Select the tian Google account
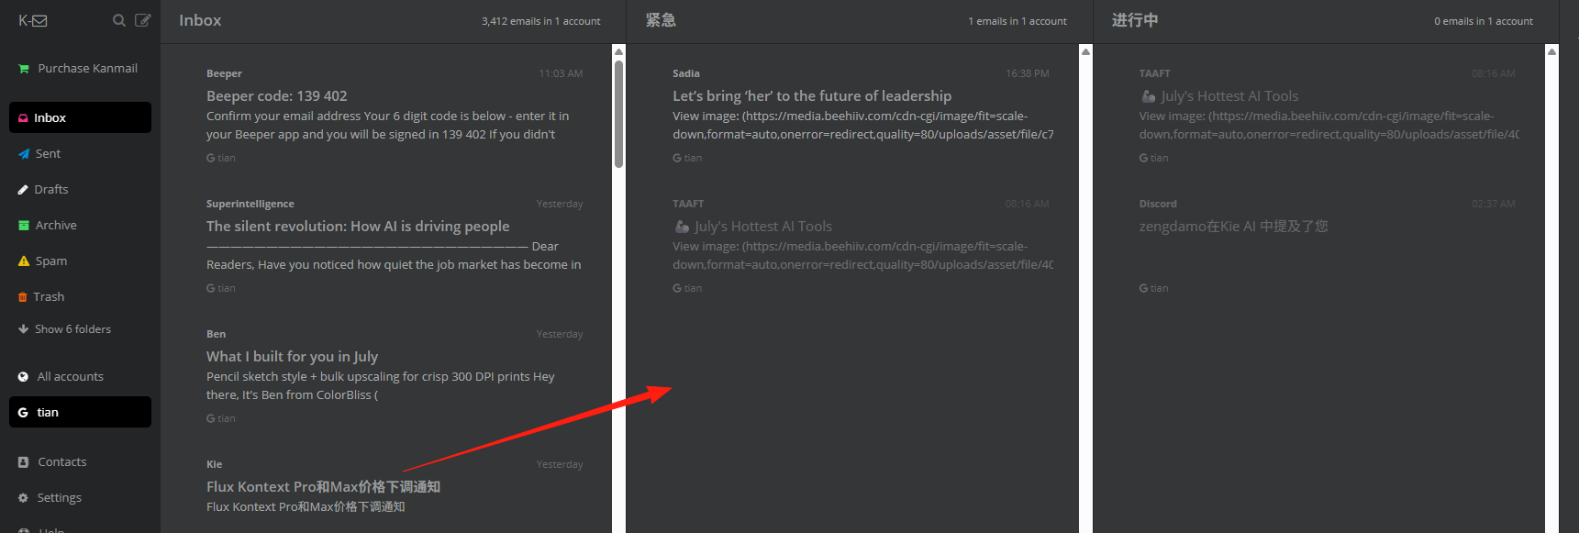Viewport: 1579px width, 533px height. coord(80,412)
